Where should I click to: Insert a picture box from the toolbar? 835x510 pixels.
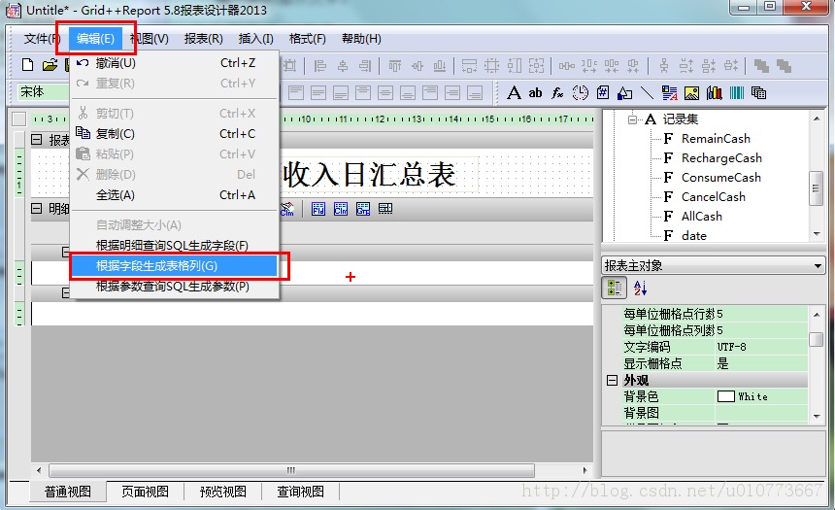pos(691,93)
